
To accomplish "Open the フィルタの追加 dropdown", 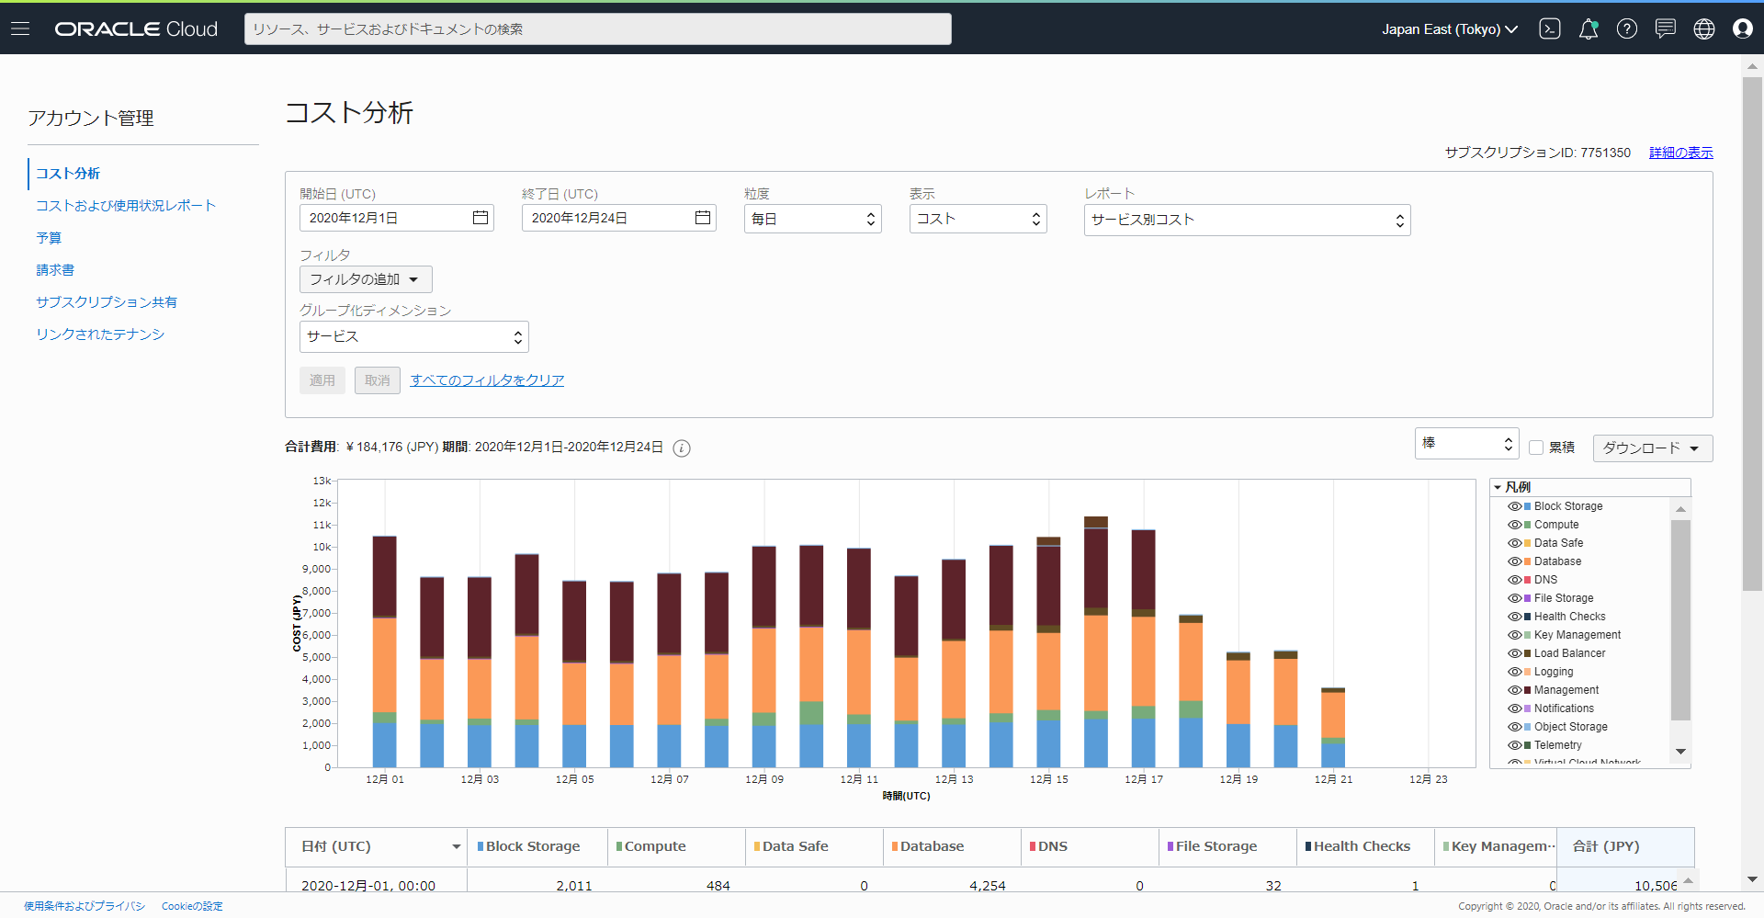I will [365, 279].
